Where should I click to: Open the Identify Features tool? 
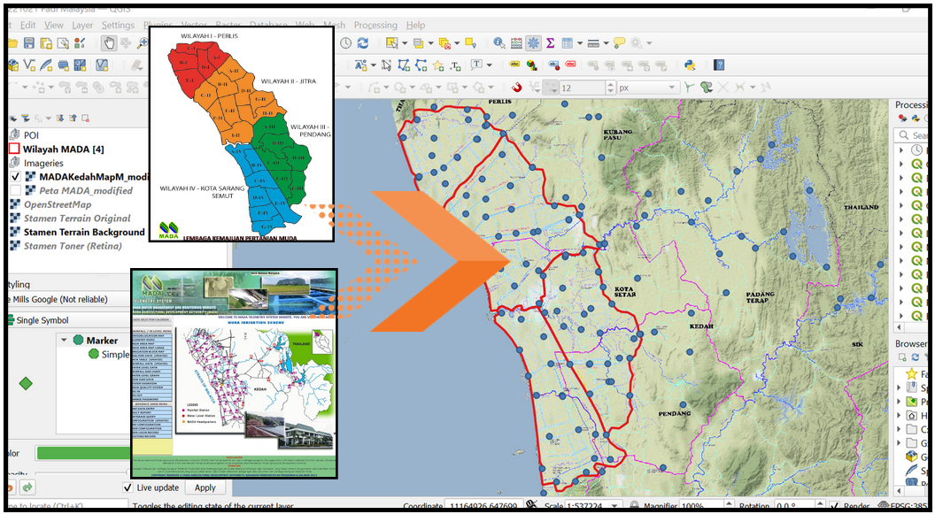tap(500, 42)
